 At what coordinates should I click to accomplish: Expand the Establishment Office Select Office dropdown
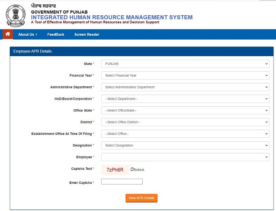point(185,134)
